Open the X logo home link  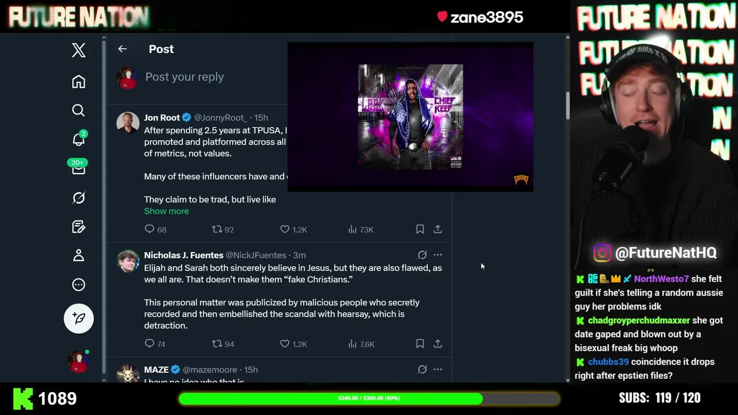(x=79, y=50)
